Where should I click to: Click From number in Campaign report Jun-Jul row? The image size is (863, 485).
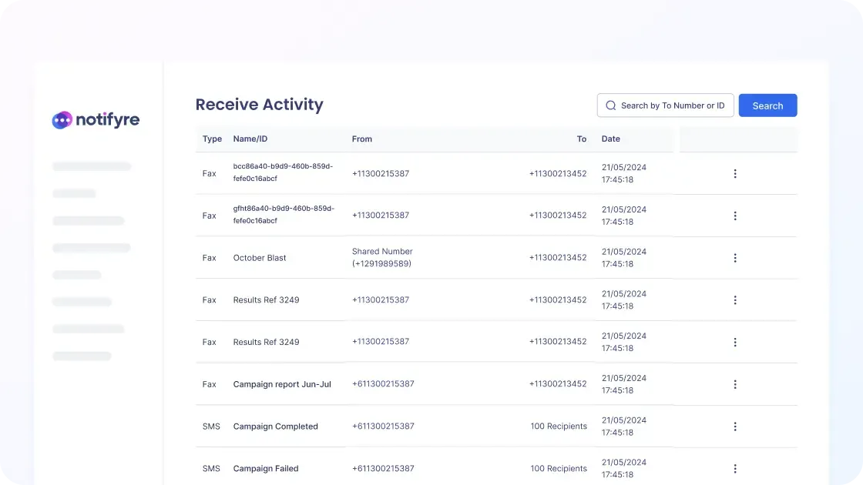pos(383,384)
